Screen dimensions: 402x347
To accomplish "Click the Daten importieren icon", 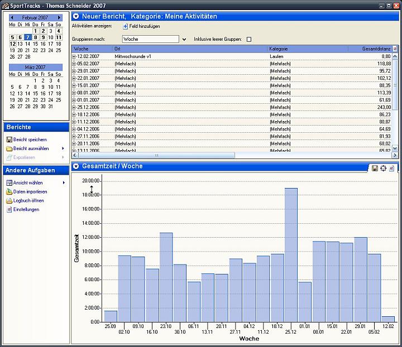I will 9,191.
